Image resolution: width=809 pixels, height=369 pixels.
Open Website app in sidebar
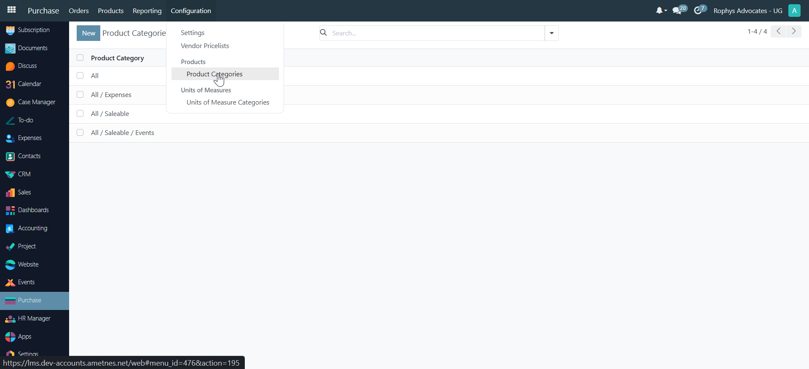tap(35, 264)
